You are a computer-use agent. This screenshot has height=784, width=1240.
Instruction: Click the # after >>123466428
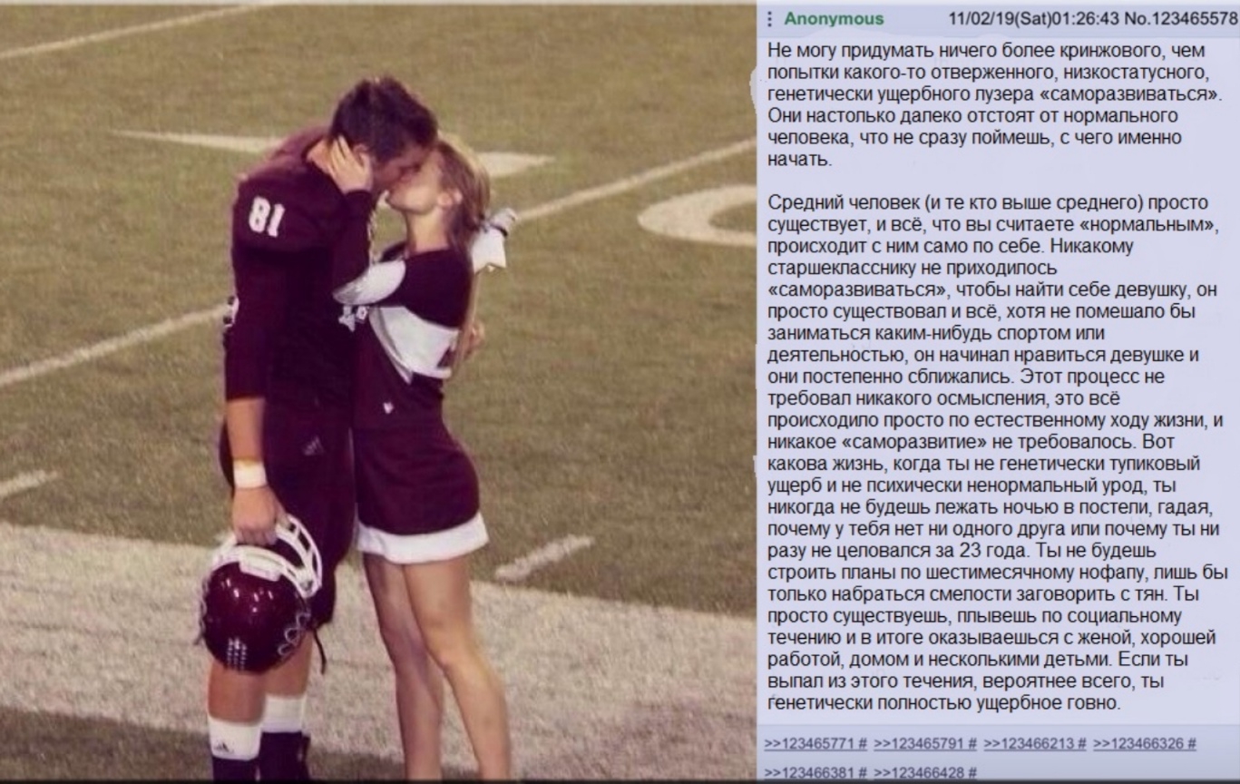(971, 773)
